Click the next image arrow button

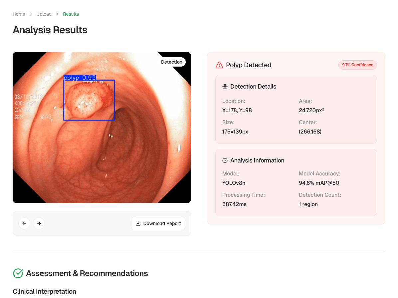pyautogui.click(x=39, y=223)
